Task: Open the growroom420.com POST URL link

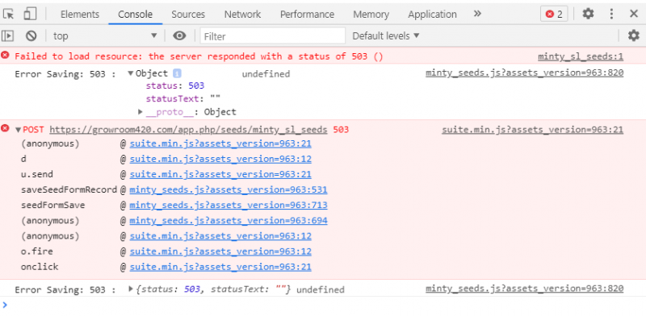Action: [x=188, y=130]
